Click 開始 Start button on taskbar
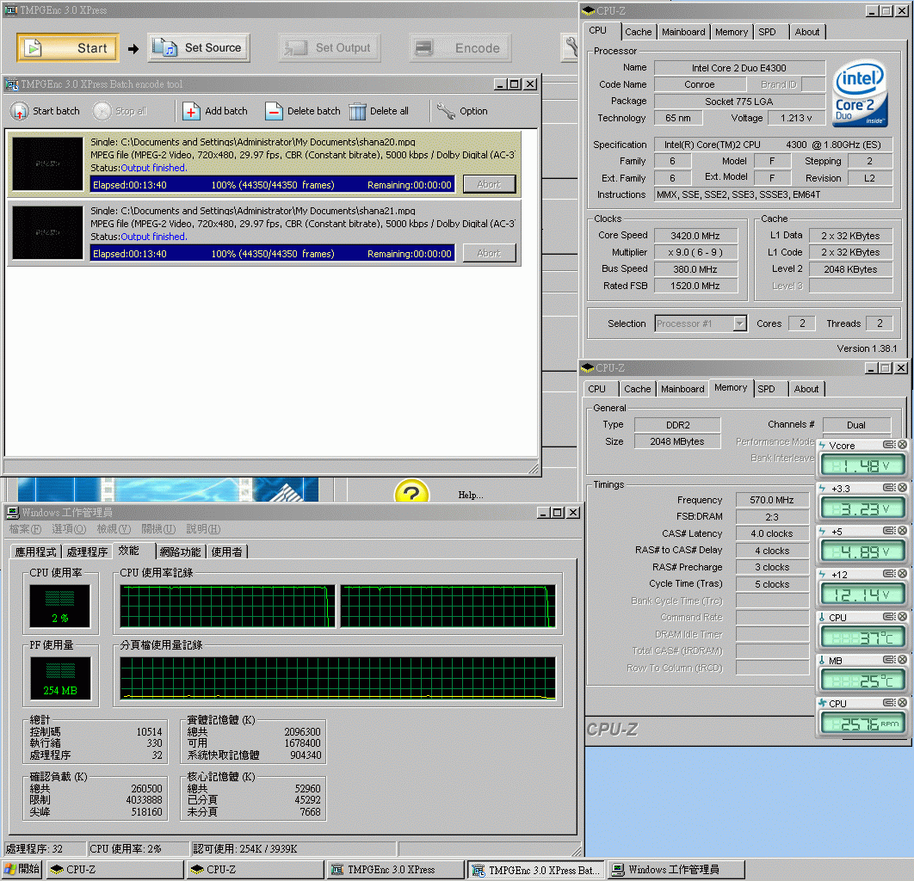 click(x=22, y=869)
